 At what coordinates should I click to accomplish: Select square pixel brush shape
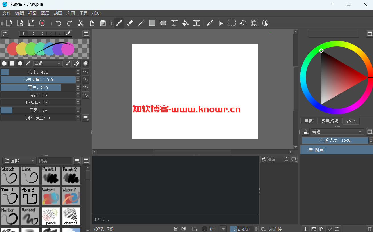pyautogui.click(x=12, y=63)
